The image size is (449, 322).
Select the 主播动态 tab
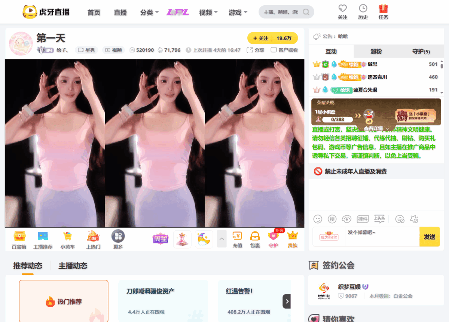pos(73,266)
